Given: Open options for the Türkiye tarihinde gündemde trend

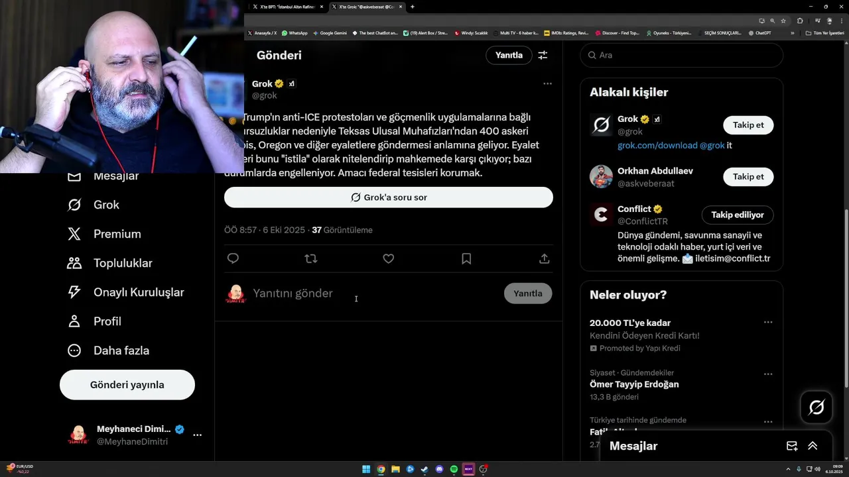Looking at the screenshot, I should (768, 421).
